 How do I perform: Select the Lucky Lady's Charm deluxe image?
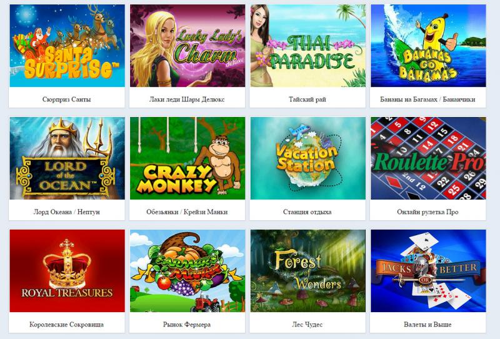[187, 46]
